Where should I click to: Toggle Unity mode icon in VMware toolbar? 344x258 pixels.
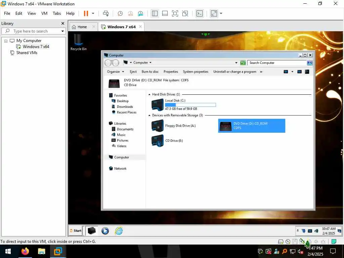click(x=185, y=13)
